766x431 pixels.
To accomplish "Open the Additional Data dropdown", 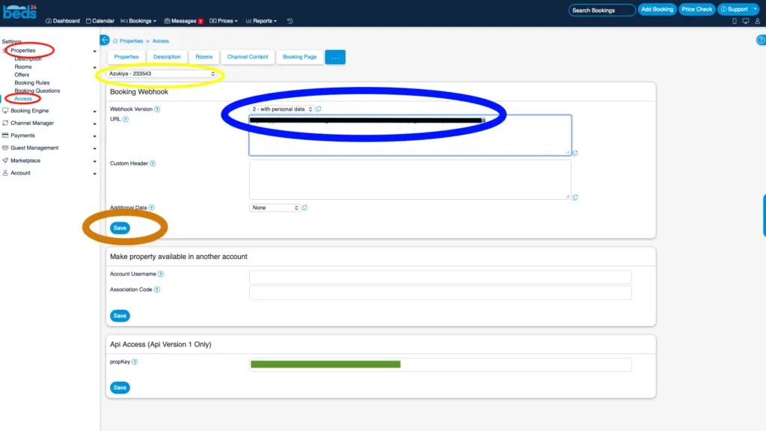I will coord(275,207).
